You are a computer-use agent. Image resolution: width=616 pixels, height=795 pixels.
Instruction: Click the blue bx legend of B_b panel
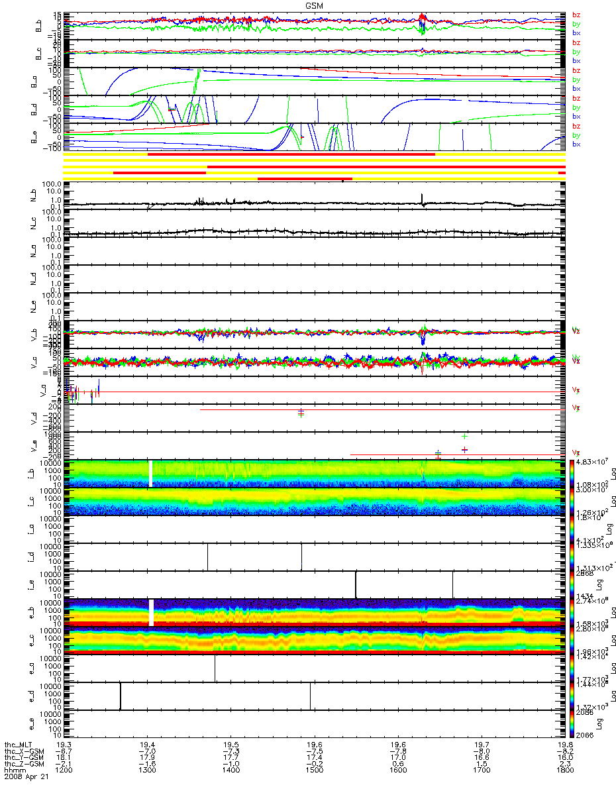coord(576,32)
